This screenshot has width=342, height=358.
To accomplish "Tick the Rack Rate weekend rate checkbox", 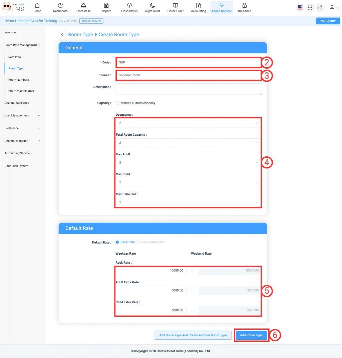I will 193,271.
